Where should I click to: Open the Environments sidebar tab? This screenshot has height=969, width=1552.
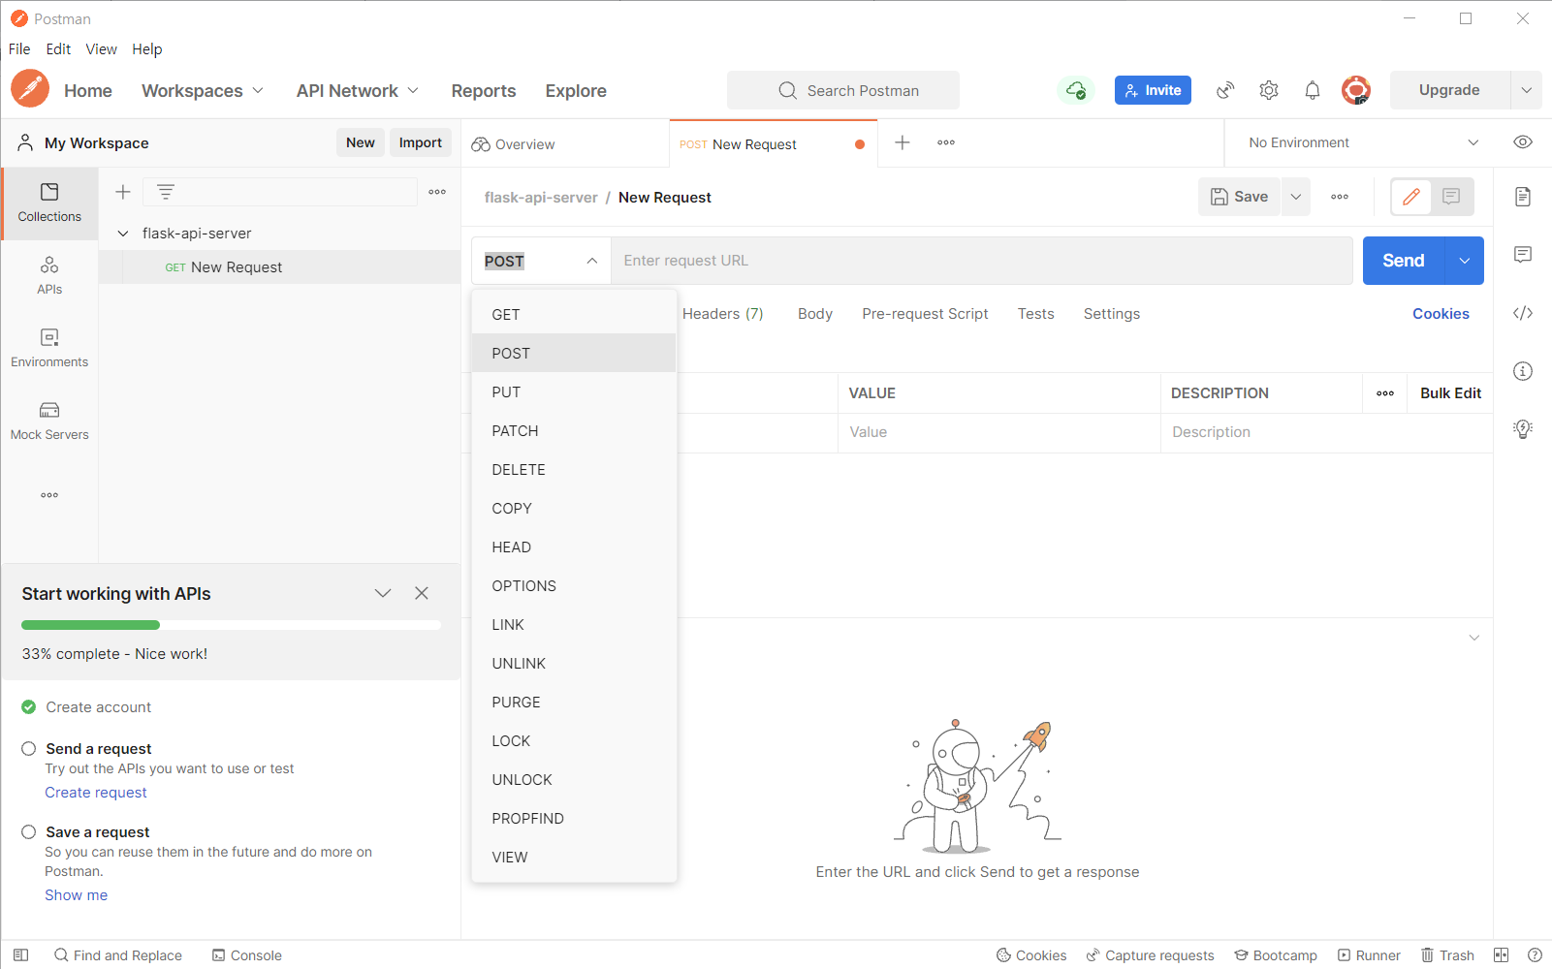coord(49,349)
